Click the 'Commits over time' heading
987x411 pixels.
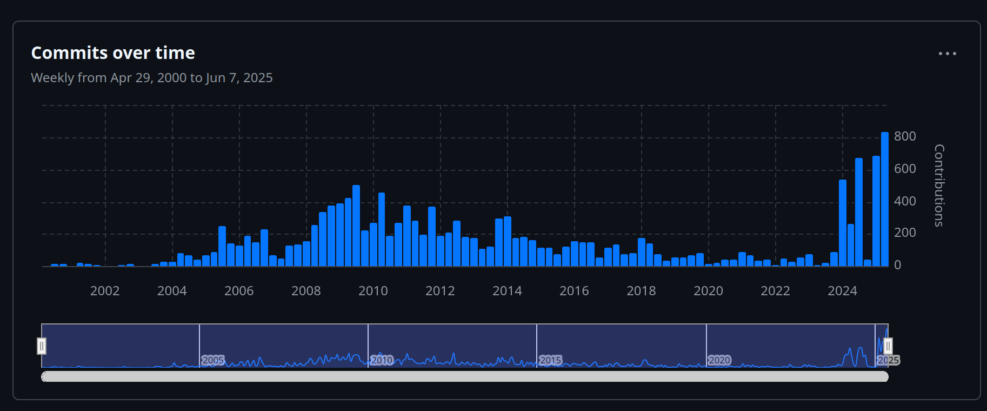(x=113, y=53)
